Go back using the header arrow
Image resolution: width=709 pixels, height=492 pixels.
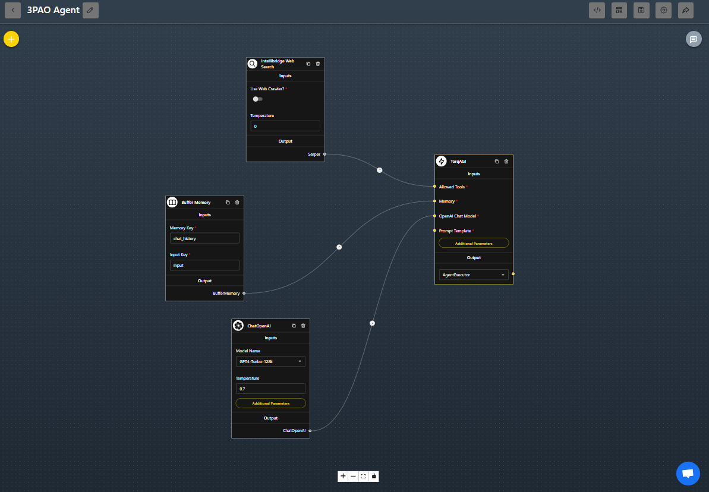pyautogui.click(x=13, y=10)
